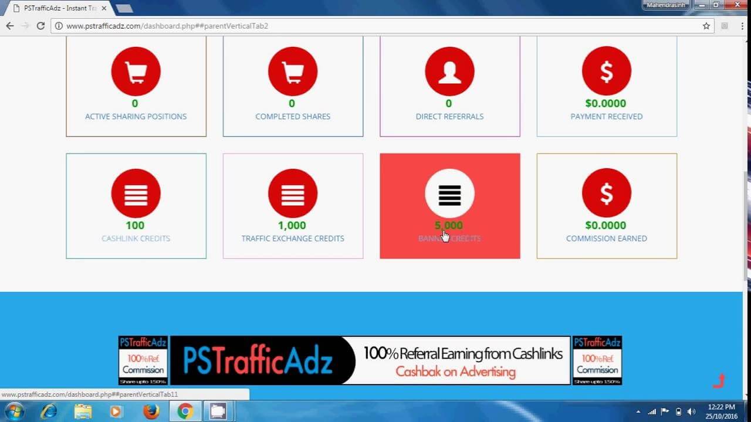This screenshot has height=422, width=751.
Task: Open the Direct Referrals person icon
Action: tap(449, 72)
